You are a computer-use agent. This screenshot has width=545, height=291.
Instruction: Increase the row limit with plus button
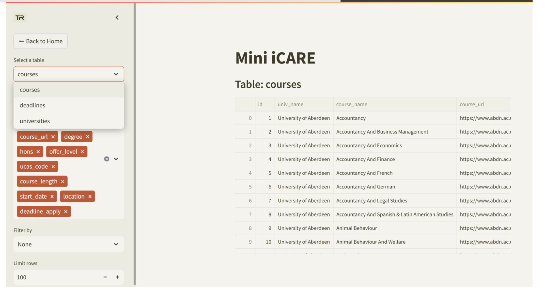click(x=118, y=277)
